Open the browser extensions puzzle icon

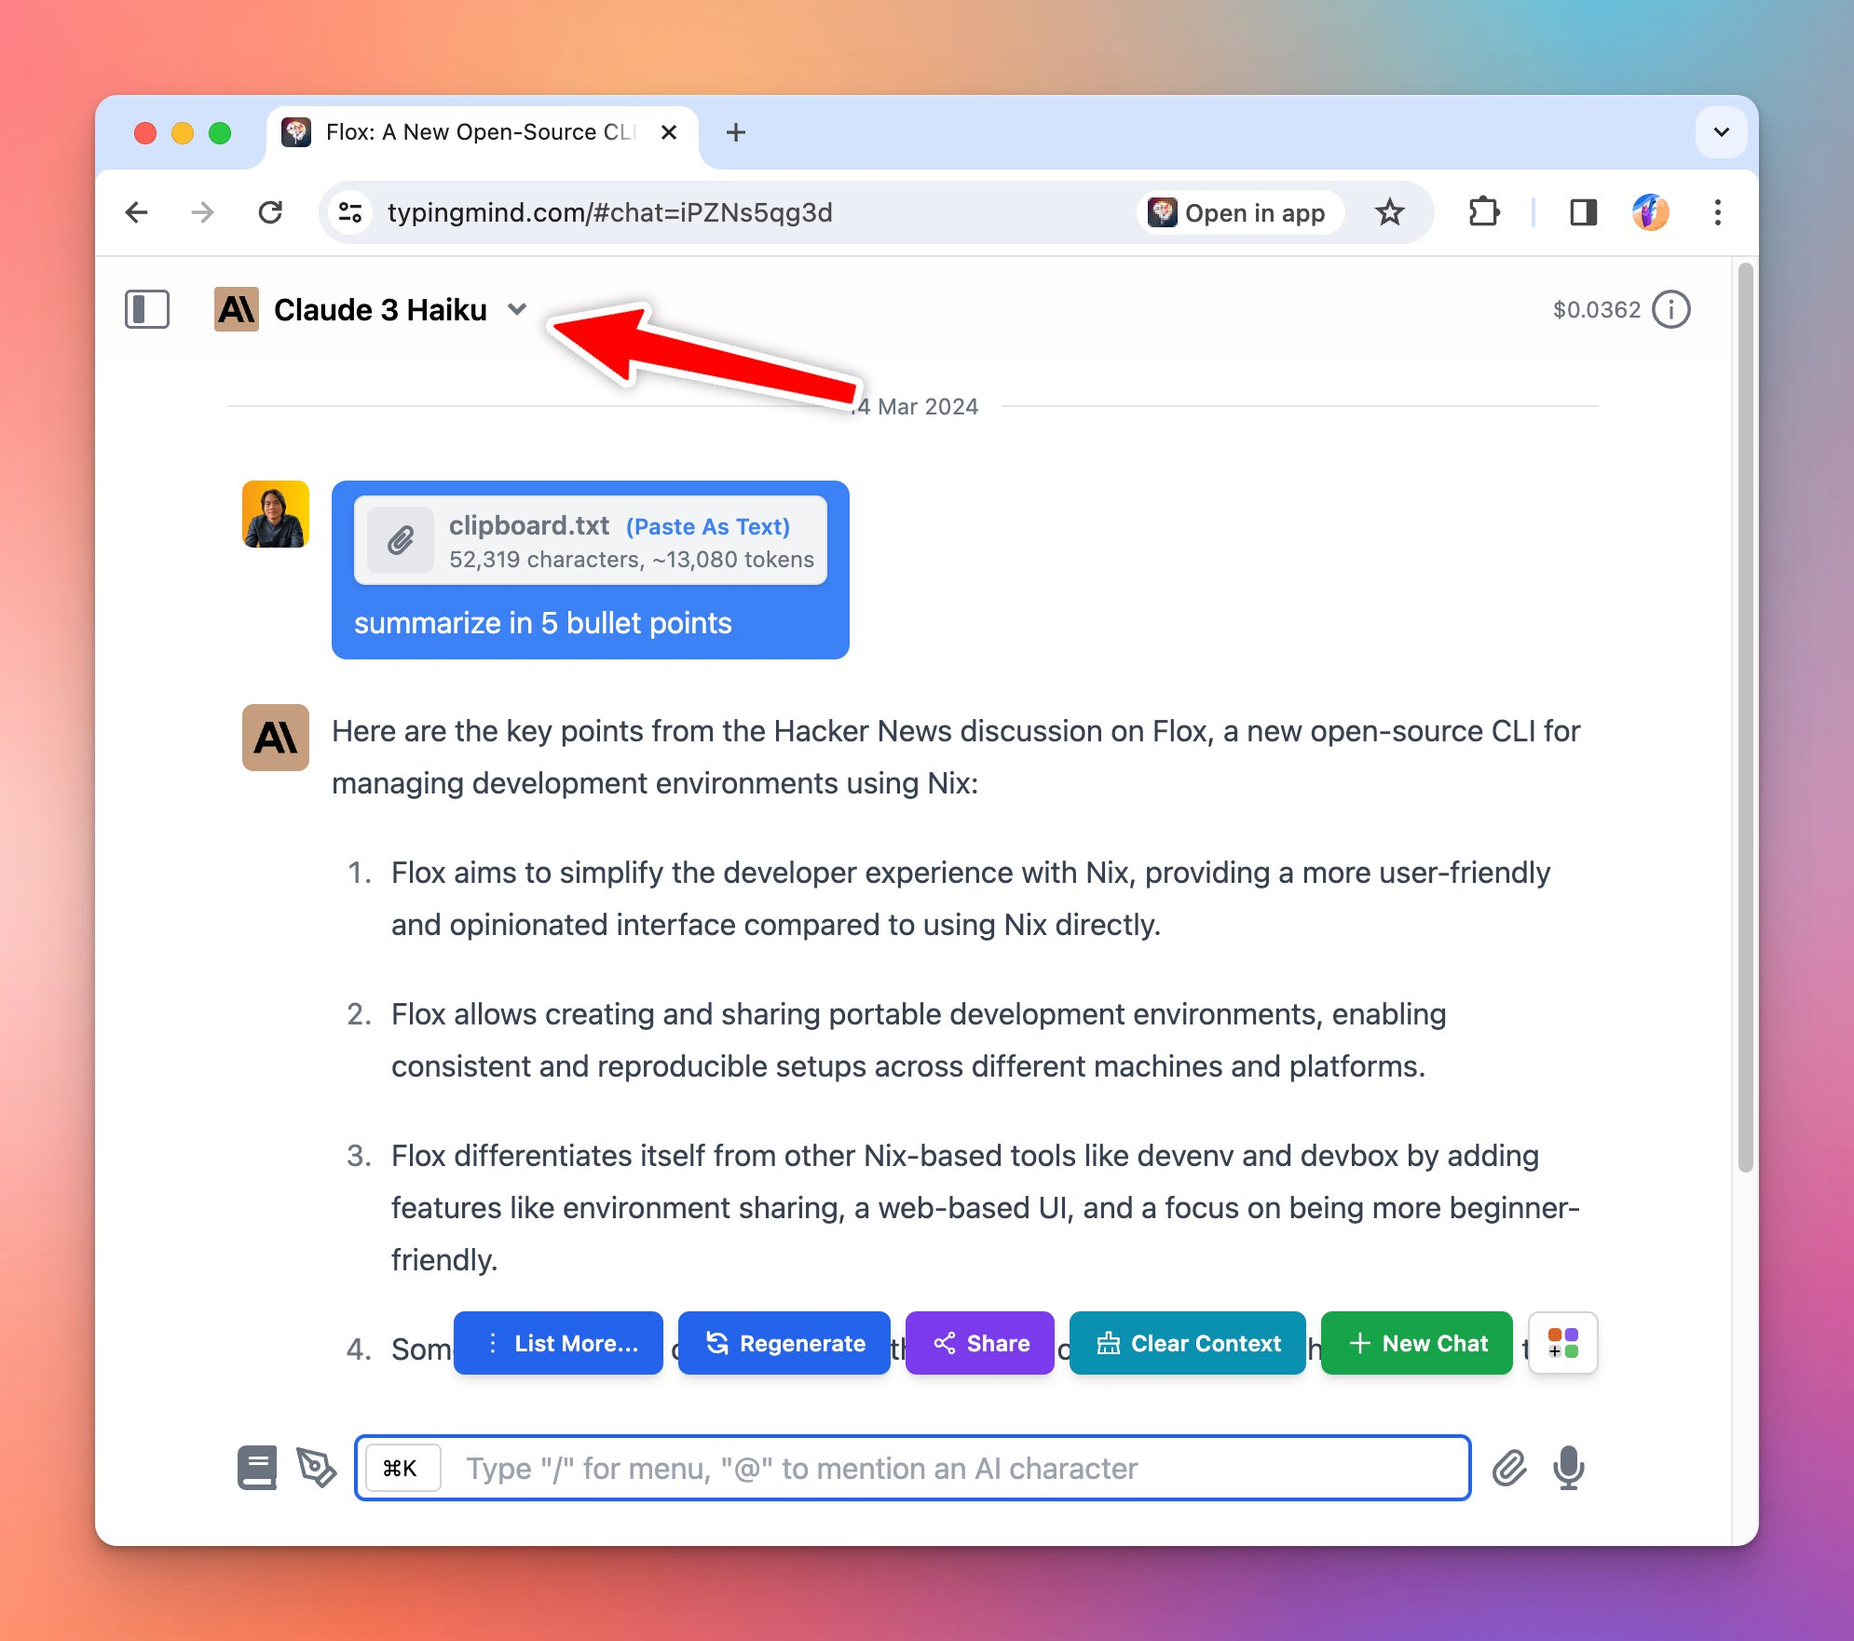click(x=1484, y=212)
